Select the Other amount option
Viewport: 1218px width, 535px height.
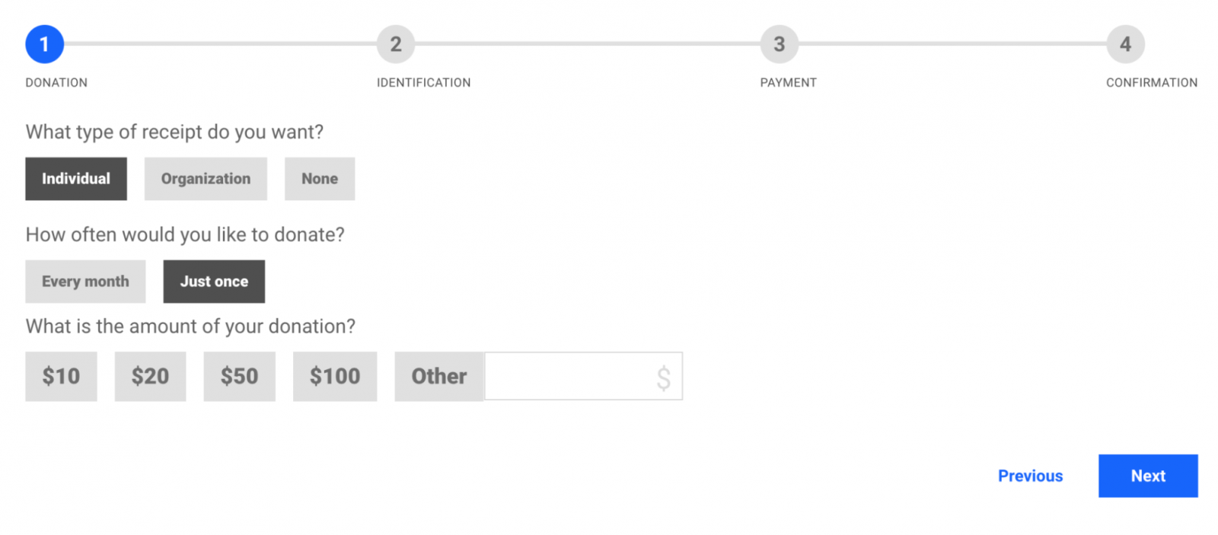pos(439,376)
